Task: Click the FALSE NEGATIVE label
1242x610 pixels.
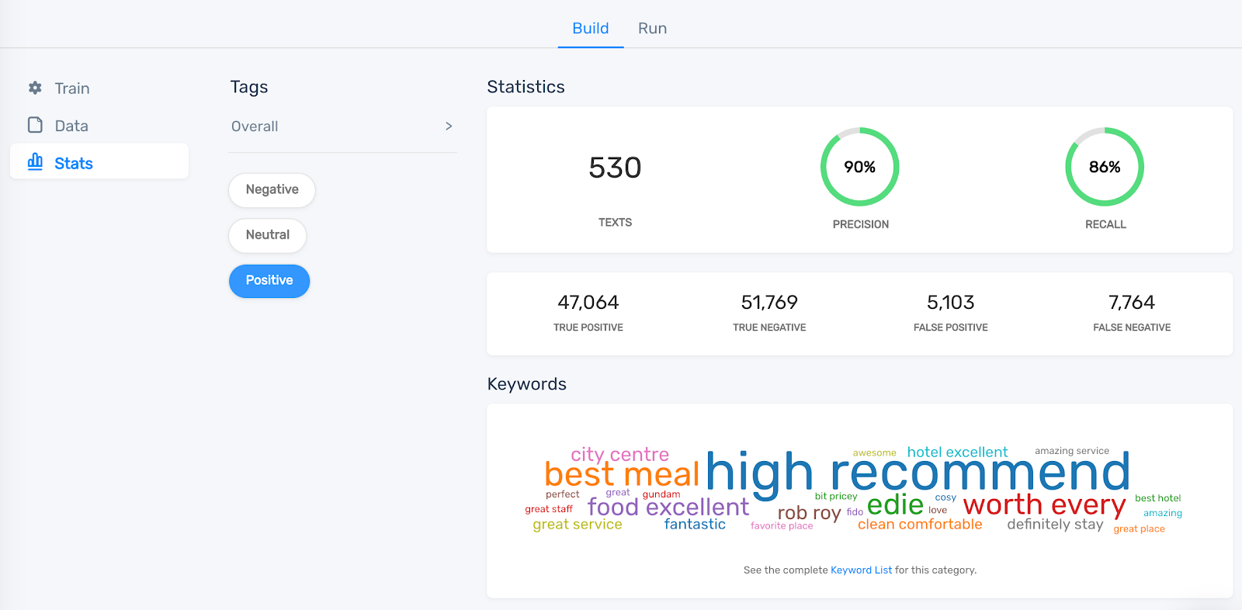Action: click(x=1132, y=328)
